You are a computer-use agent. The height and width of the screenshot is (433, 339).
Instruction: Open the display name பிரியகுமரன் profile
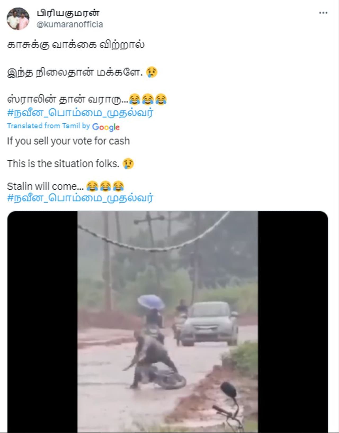point(68,13)
